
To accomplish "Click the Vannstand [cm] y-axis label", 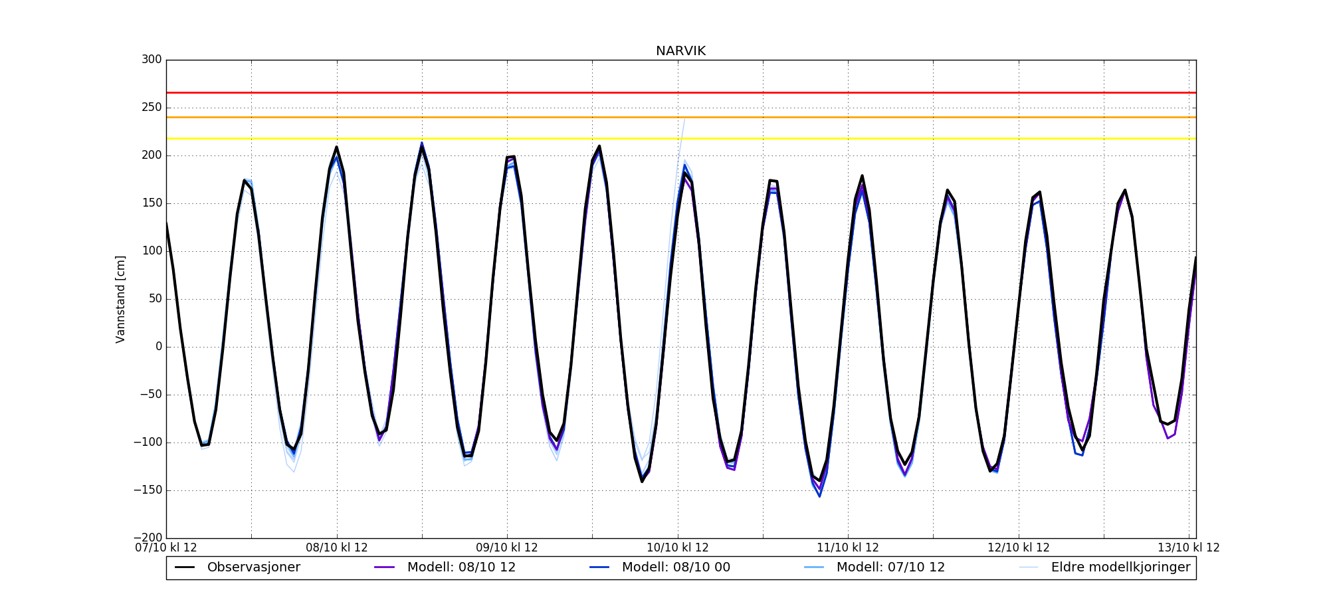I will coord(120,299).
